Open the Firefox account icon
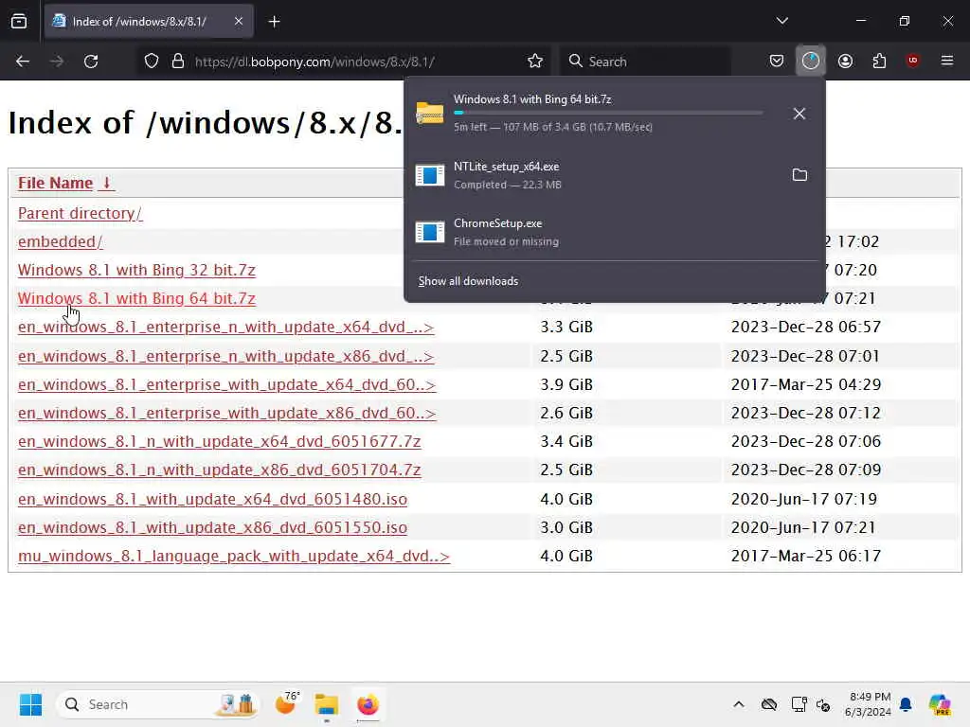 (845, 61)
